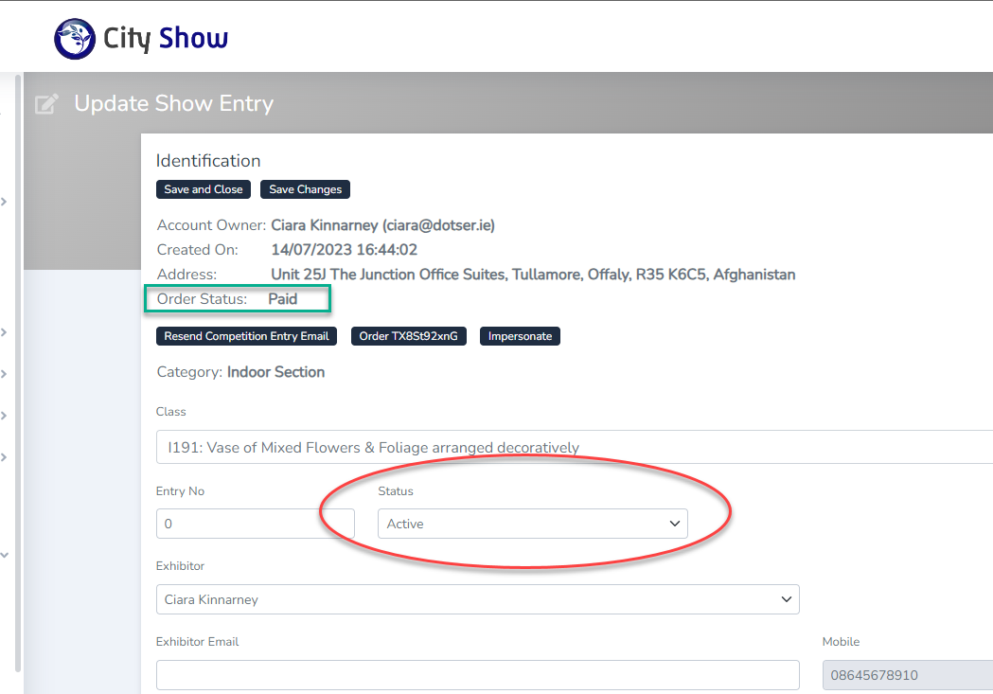Viewport: 993px width, 694px height.
Task: Expand the Exhibitor dropdown with Ciara Kinnarney
Action: pos(477,599)
